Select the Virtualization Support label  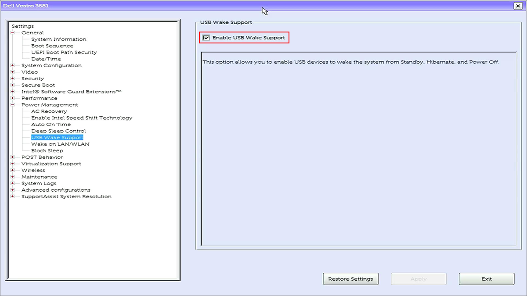coord(51,164)
